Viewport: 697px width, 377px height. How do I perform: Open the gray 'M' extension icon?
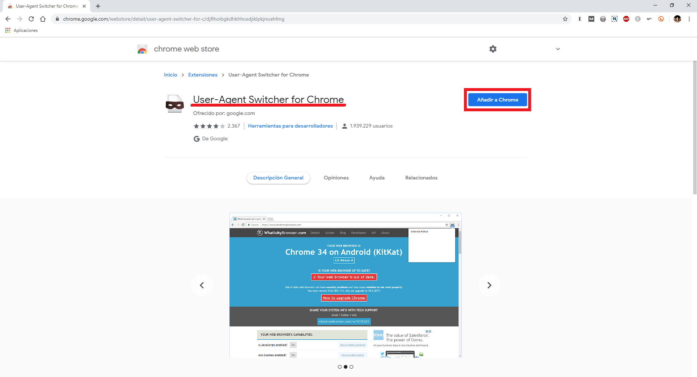coord(591,19)
